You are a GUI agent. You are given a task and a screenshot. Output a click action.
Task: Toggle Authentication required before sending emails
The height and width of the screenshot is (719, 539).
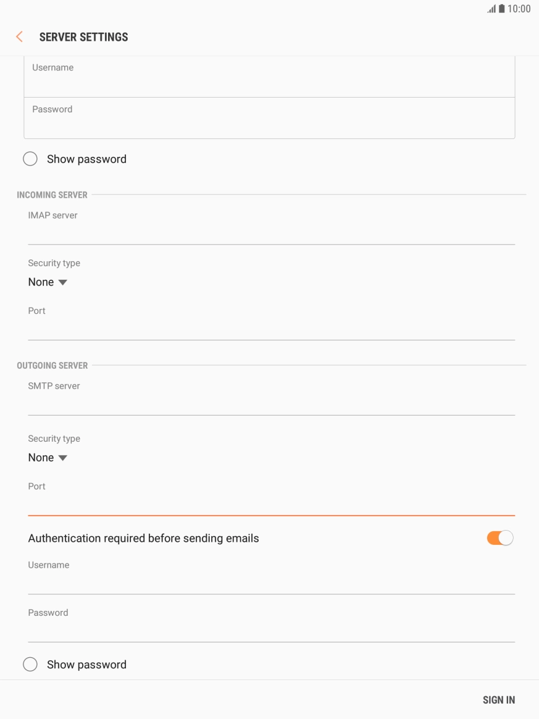(x=499, y=538)
